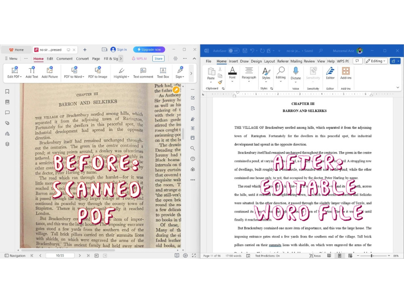Toggle fullscreen mode in WPS status bar

tap(194, 256)
